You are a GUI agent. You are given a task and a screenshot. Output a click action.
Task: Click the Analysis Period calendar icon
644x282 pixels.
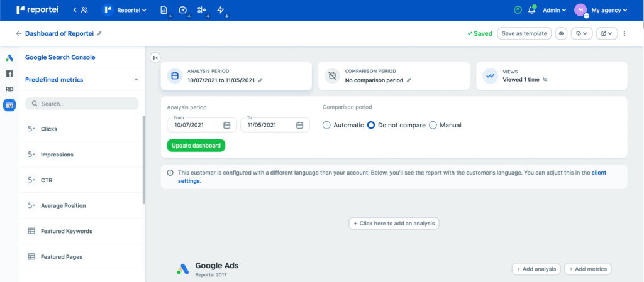point(175,76)
